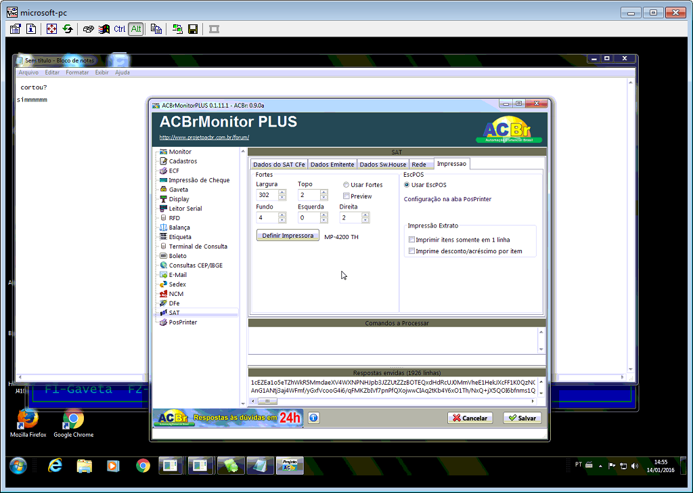Select the Balança tree item
Screen dimensions: 693x493
click(179, 228)
